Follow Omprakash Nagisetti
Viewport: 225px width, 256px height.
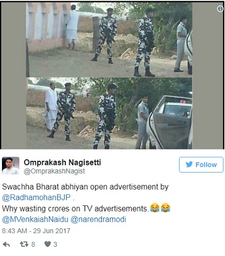(x=201, y=165)
